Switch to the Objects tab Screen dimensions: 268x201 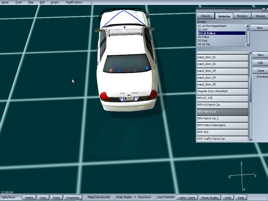click(x=206, y=16)
